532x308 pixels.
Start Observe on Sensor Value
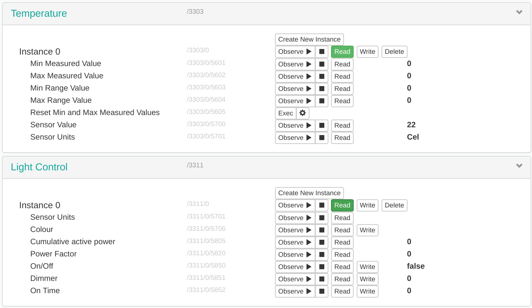(295, 125)
